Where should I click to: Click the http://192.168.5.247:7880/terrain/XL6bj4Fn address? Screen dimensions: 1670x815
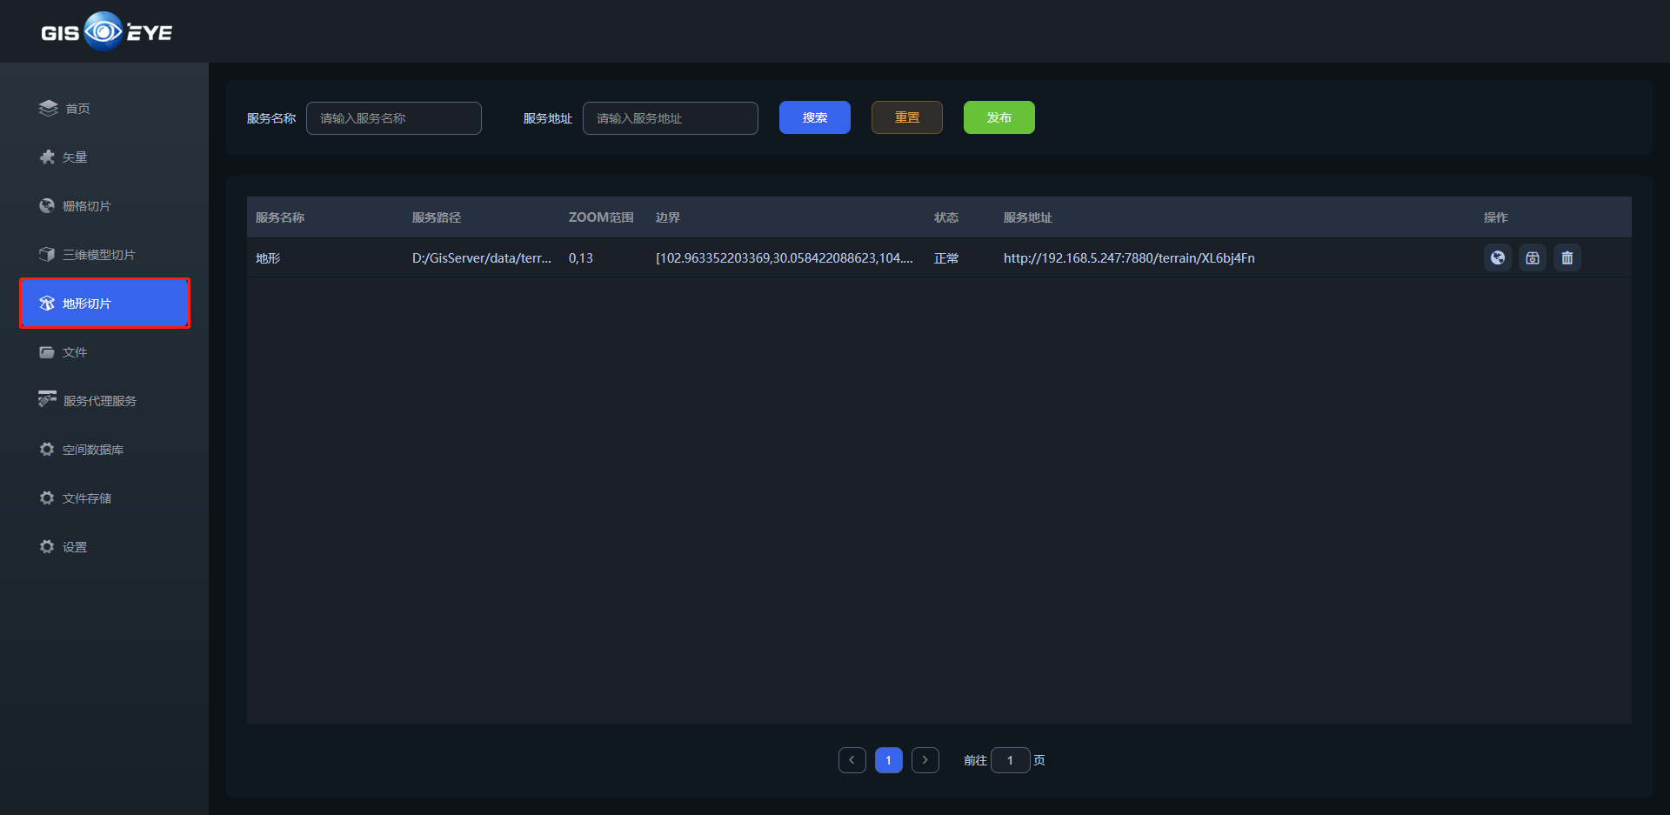pos(1129,258)
